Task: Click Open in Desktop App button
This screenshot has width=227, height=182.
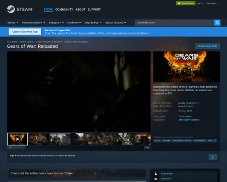Action: pos(25,32)
